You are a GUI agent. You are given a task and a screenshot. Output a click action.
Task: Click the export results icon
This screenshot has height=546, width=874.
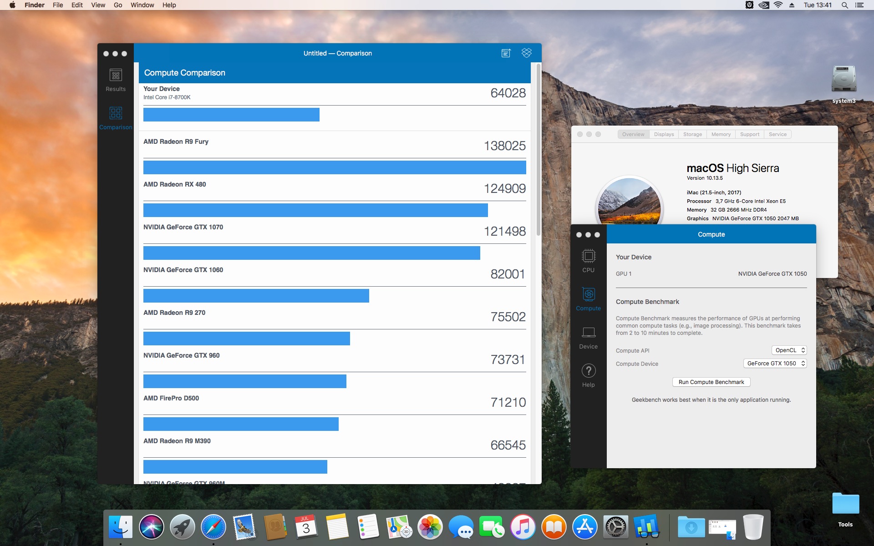point(506,53)
